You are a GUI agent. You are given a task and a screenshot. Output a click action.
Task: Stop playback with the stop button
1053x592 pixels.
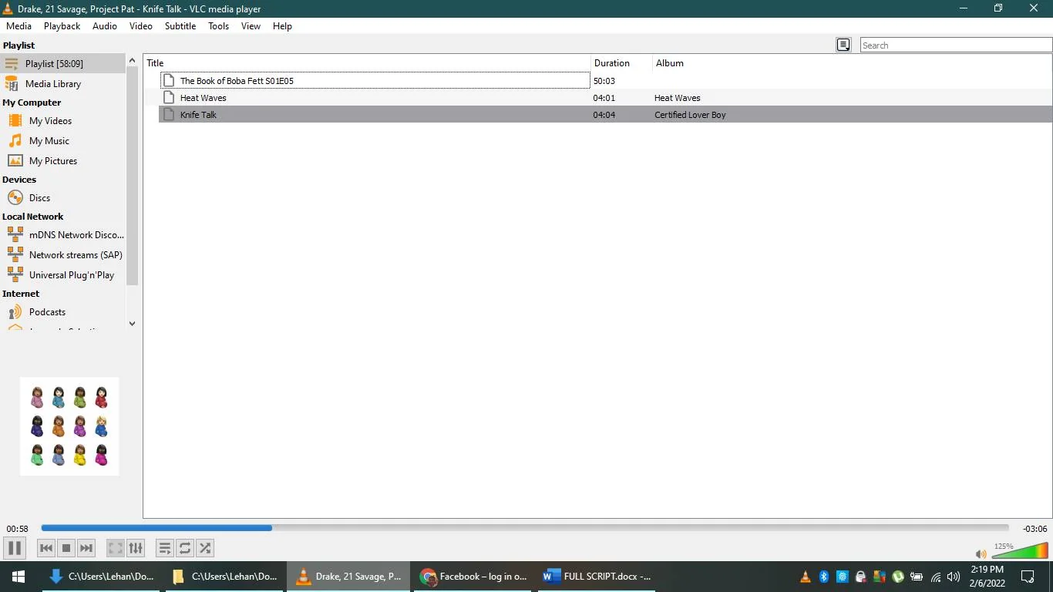tap(66, 548)
